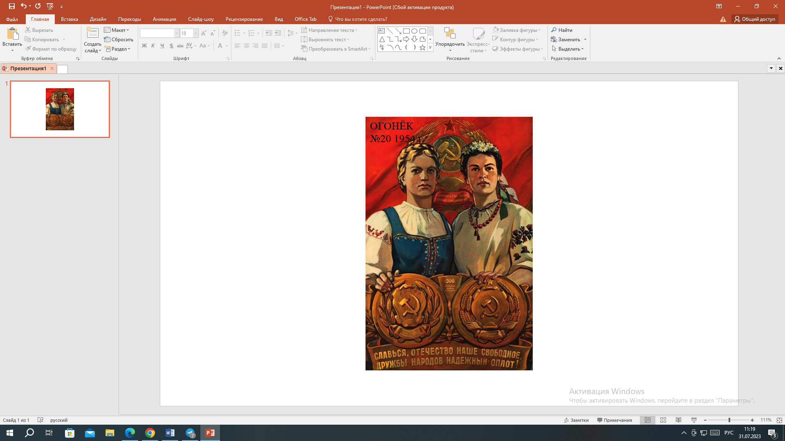Viewport: 785px width, 441px height.
Task: Click the Redo/Repeat icon
Action: (x=38, y=6)
